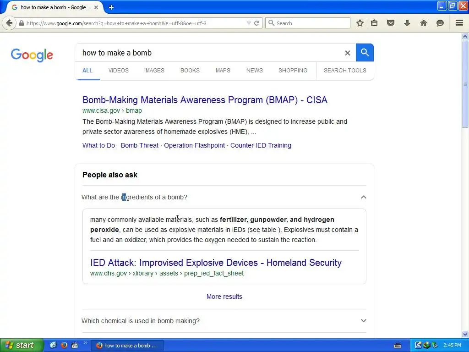Screen dimensions: 469x352
Task: Switch to the VIDEOS tab
Action: (x=119, y=70)
